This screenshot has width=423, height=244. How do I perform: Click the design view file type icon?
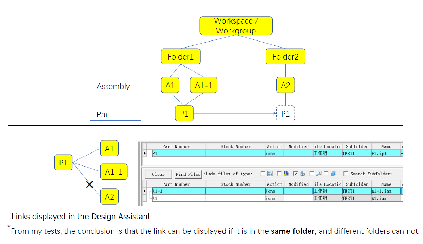coord(319,174)
